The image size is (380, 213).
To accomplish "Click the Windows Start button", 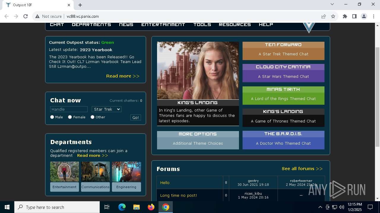I will [7, 207].
